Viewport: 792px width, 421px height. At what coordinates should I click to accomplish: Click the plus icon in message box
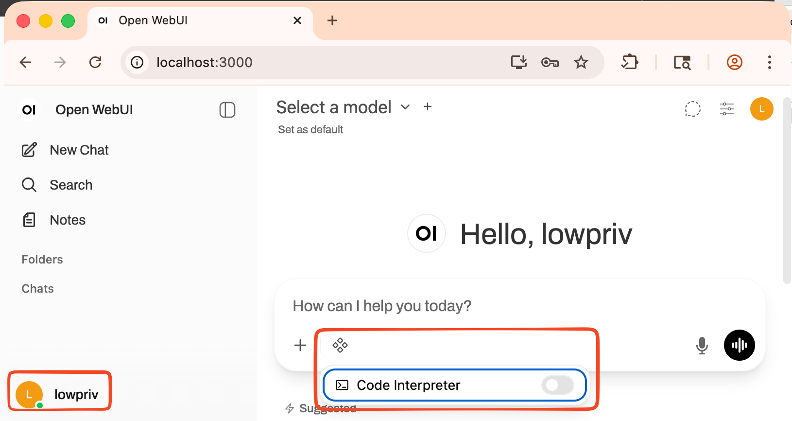(x=300, y=345)
